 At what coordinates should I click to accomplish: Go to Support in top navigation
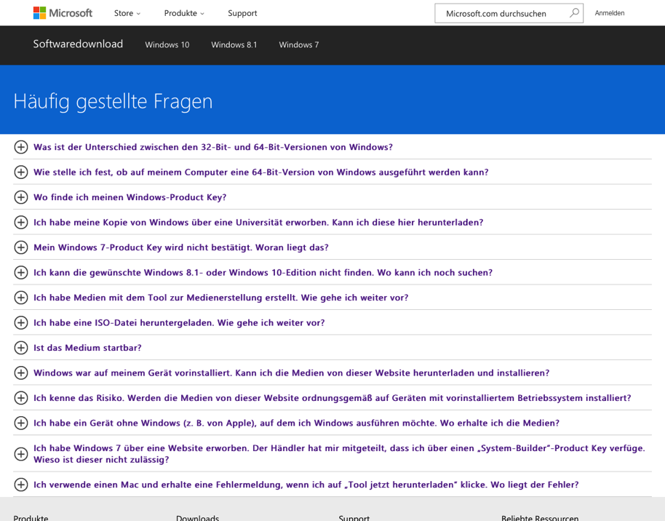(242, 13)
